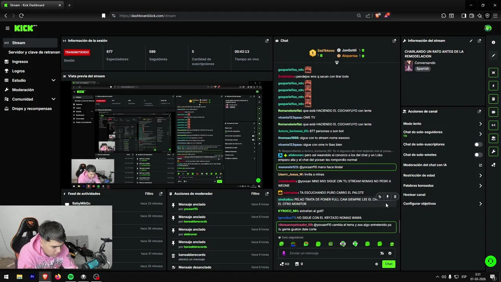Toggle Chat de solo-emotes switch

coord(478,155)
